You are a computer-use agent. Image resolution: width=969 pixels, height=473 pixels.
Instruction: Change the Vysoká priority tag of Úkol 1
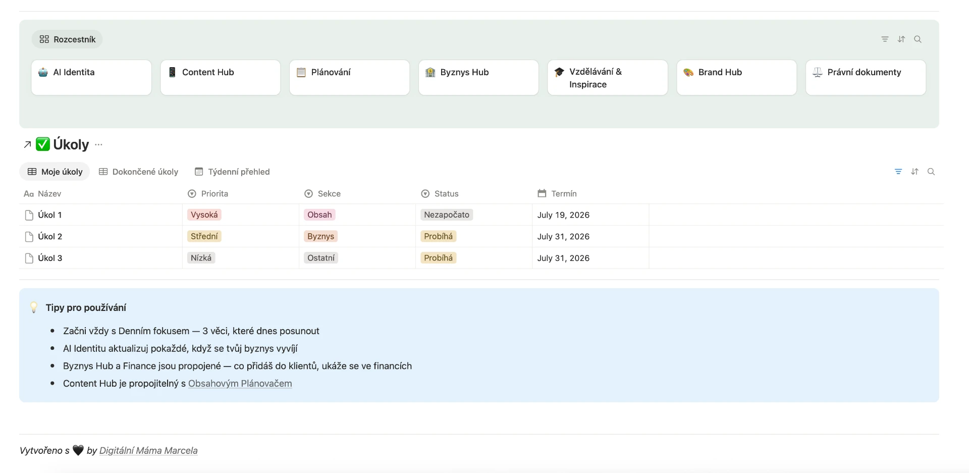pos(204,215)
